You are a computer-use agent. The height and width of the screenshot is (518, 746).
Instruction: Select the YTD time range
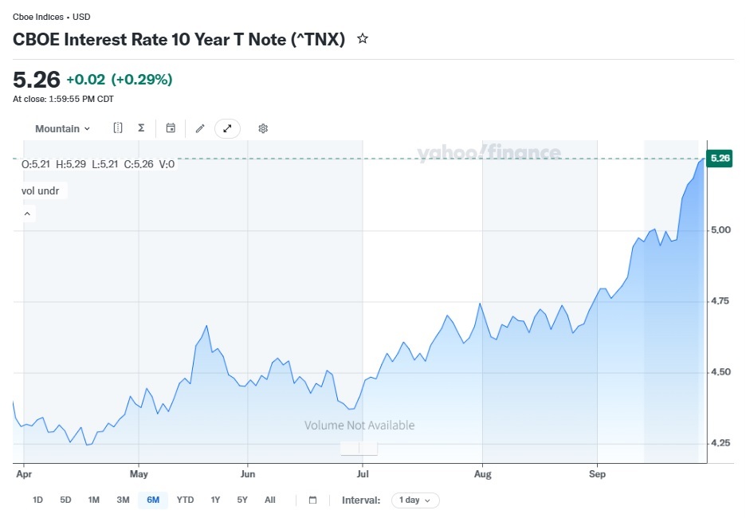(185, 500)
